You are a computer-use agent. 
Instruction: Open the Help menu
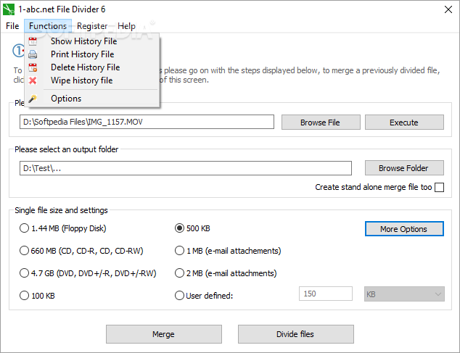click(x=126, y=26)
